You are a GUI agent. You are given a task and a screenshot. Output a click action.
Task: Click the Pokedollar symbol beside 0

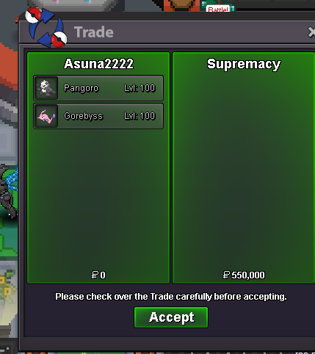95,275
